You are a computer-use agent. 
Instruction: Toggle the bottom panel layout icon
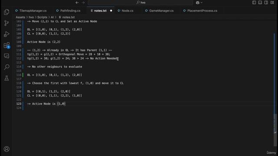click(x=260, y=3)
